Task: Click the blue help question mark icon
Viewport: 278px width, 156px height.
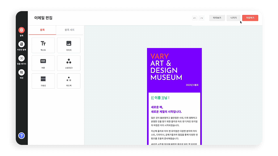Action: click(x=21, y=136)
